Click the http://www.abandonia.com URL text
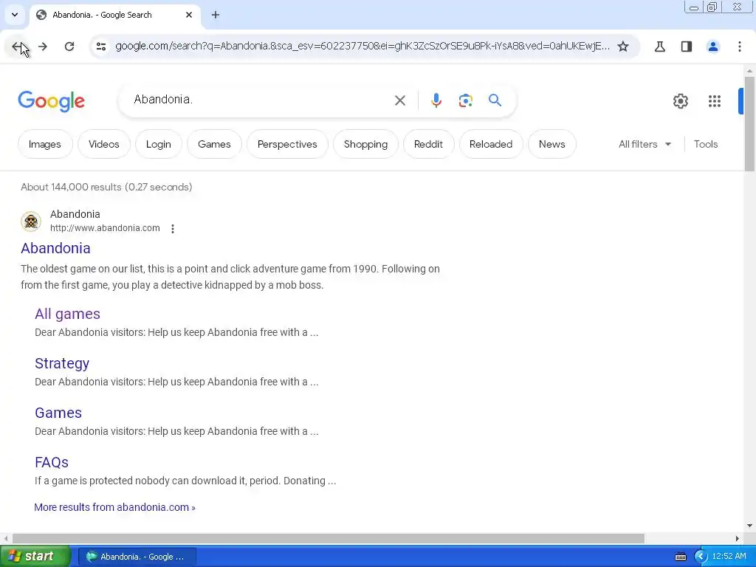Viewport: 756px width, 567px height. (105, 228)
